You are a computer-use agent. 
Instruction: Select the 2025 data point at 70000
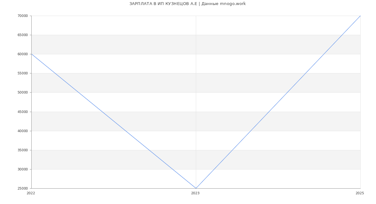[x=360, y=16]
